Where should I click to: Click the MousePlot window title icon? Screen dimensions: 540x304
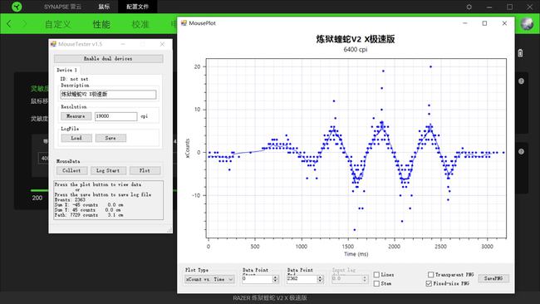tap(184, 23)
